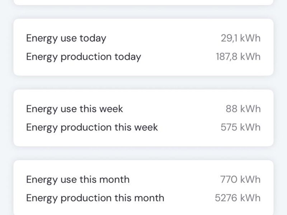
Task: Tap the 'Energy use today' label
Action: click(x=66, y=38)
